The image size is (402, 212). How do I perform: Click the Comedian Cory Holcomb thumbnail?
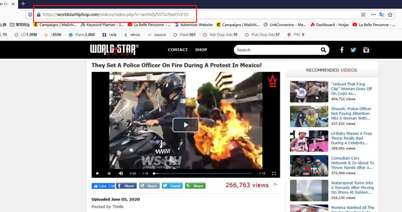309,166
